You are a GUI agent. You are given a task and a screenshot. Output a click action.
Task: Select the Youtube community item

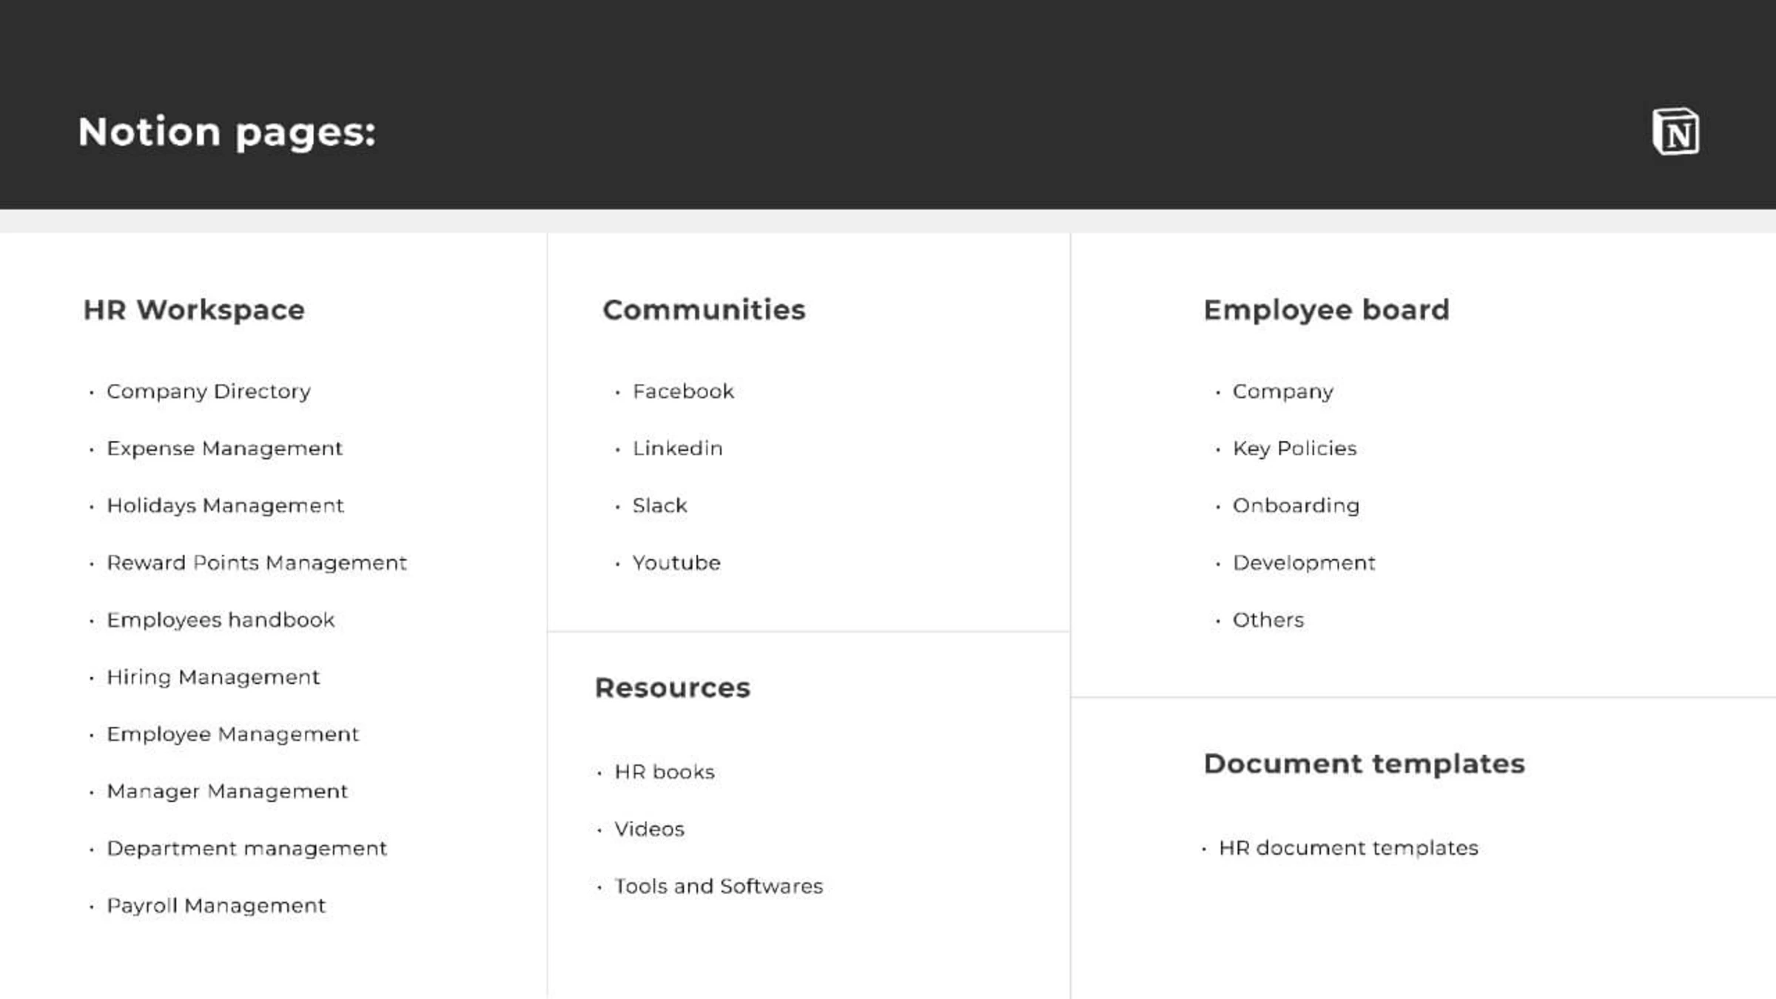coord(676,563)
